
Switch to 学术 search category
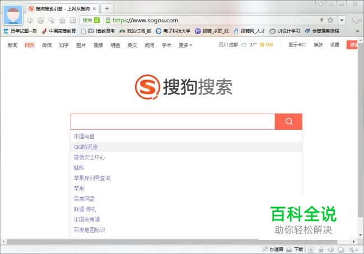click(166, 45)
